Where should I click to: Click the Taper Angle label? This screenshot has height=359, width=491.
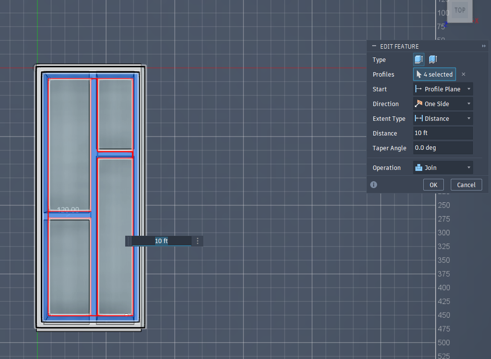click(x=389, y=148)
